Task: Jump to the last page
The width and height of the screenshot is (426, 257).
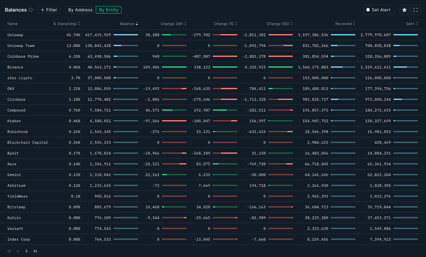Action: tap(35, 251)
